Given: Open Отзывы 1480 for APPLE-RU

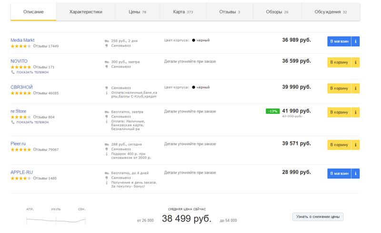Looking at the screenshot, I should click(x=45, y=178).
